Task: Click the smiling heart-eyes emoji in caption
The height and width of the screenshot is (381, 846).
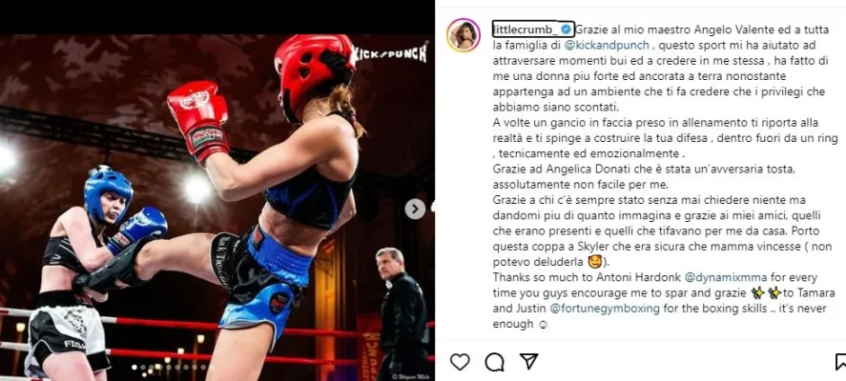Action: pos(578,263)
